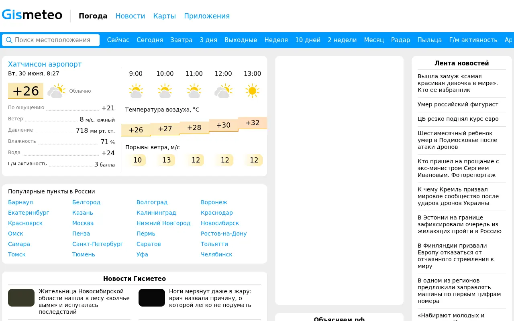Image resolution: width=514 pixels, height=321 pixels.
Task: Select the Завтра forecast tab
Action: [x=182, y=40]
